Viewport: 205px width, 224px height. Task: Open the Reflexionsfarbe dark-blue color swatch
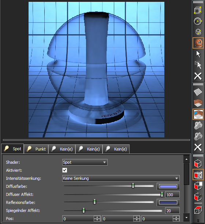[168, 202]
